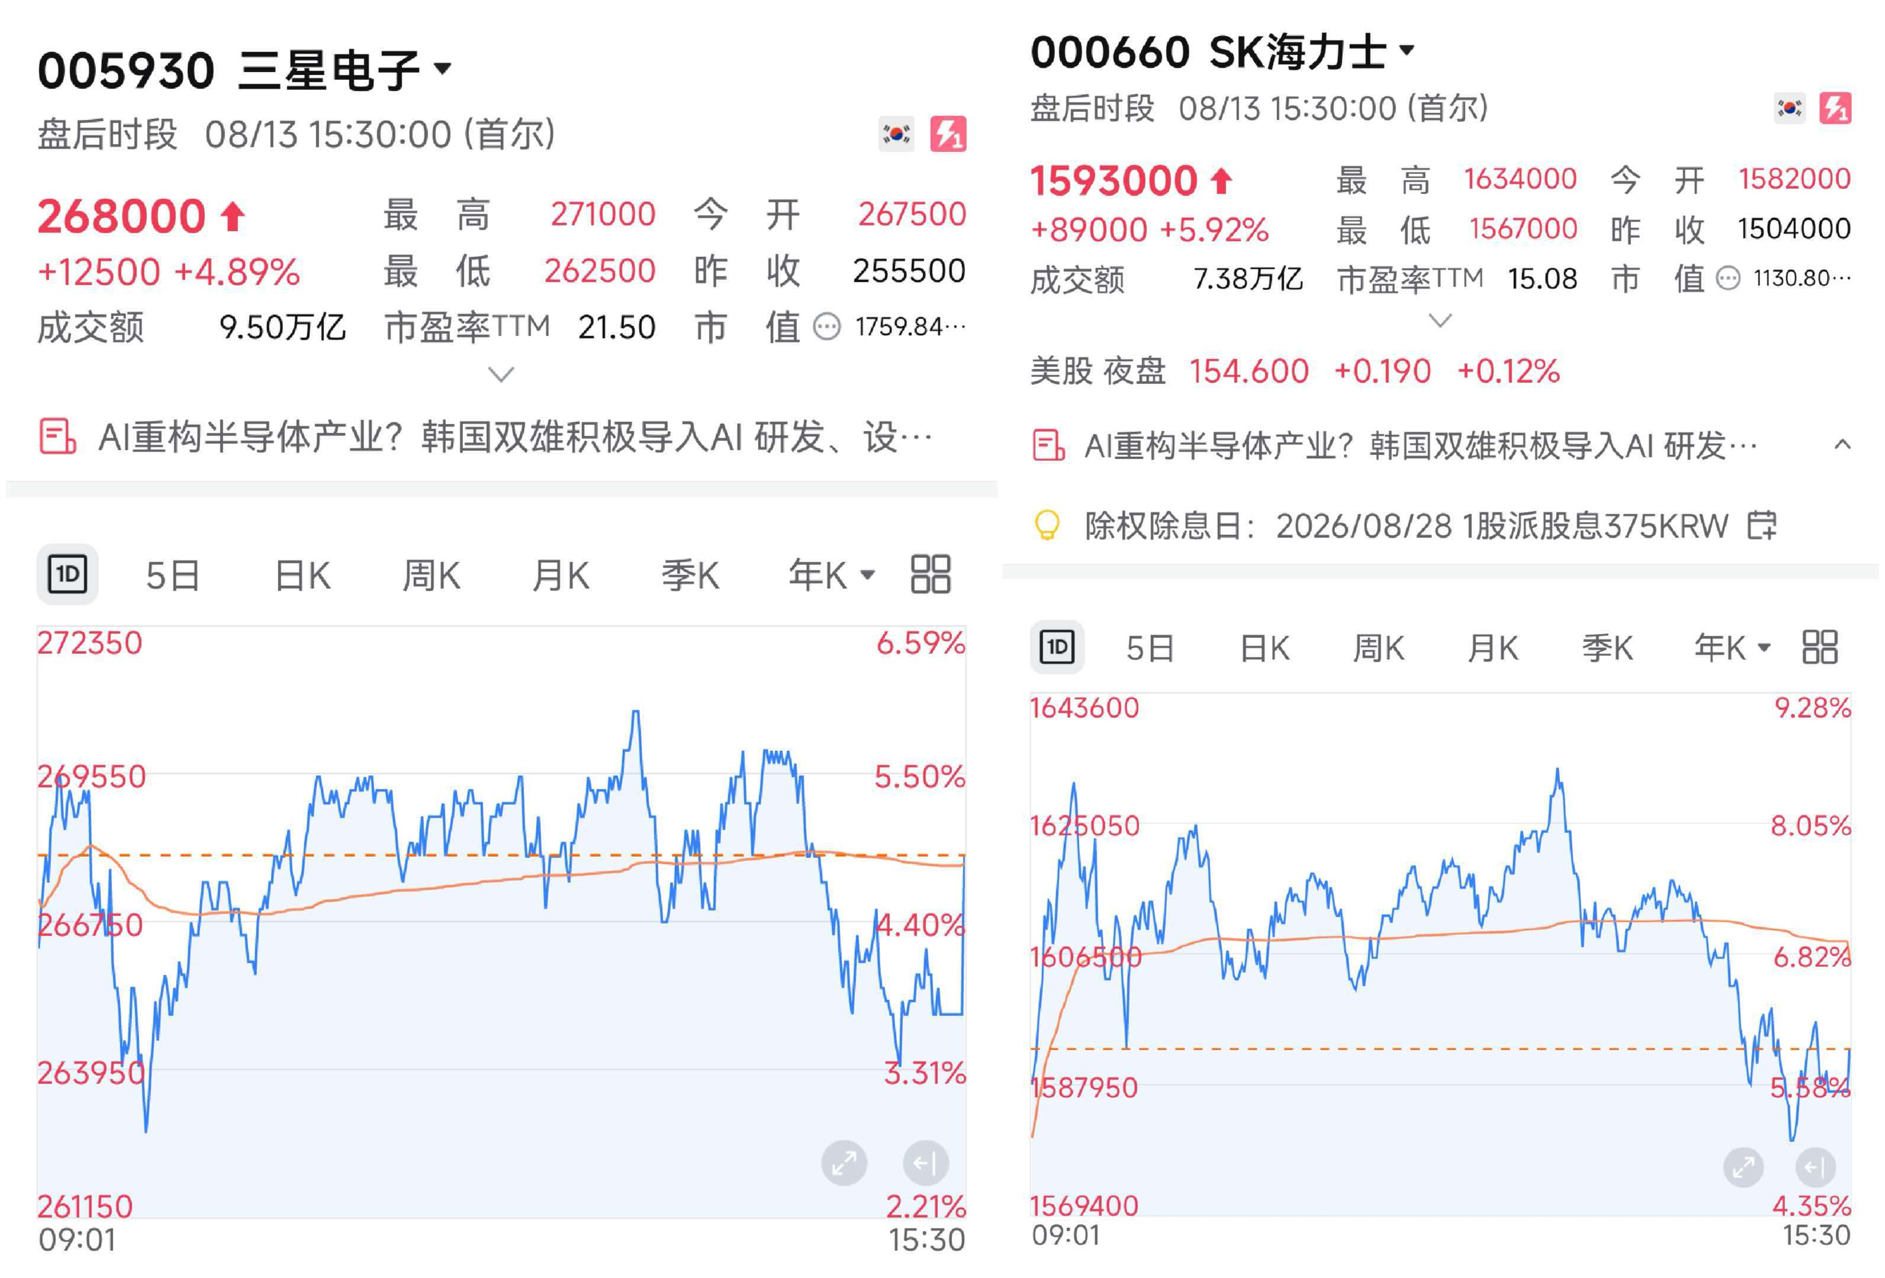Open chart layout grid icon in Samsung panel

(930, 575)
